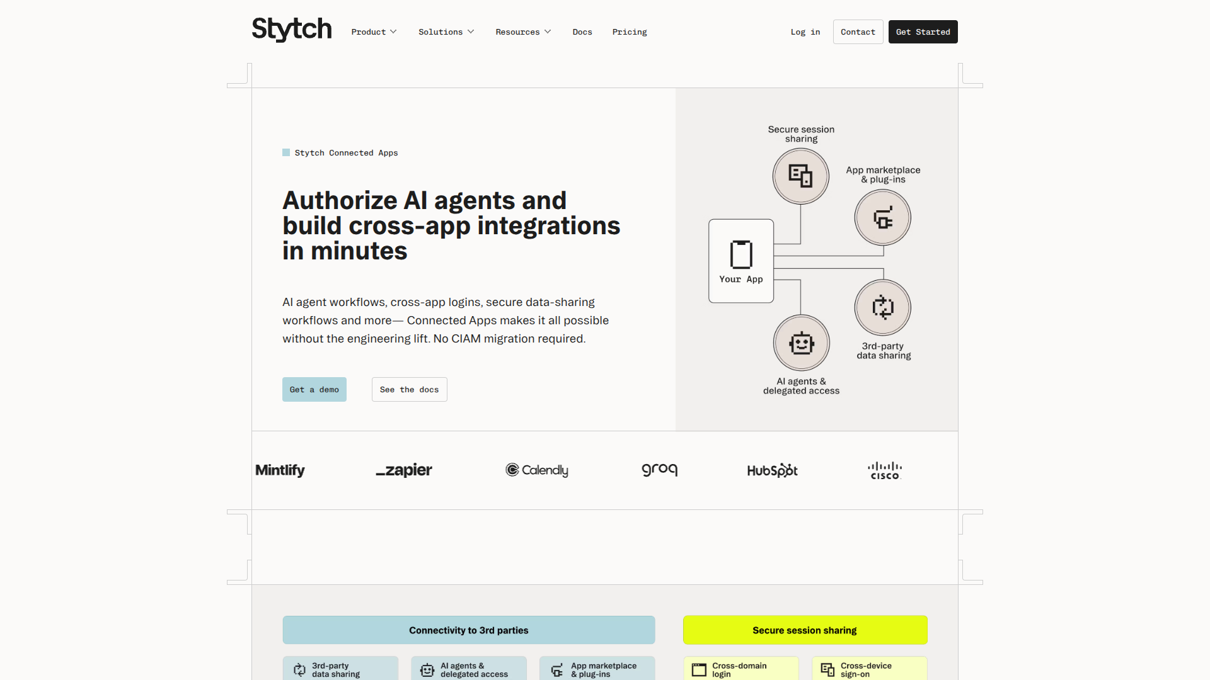Open the Resources dropdown
Image resolution: width=1210 pixels, height=680 pixels.
[x=522, y=31]
